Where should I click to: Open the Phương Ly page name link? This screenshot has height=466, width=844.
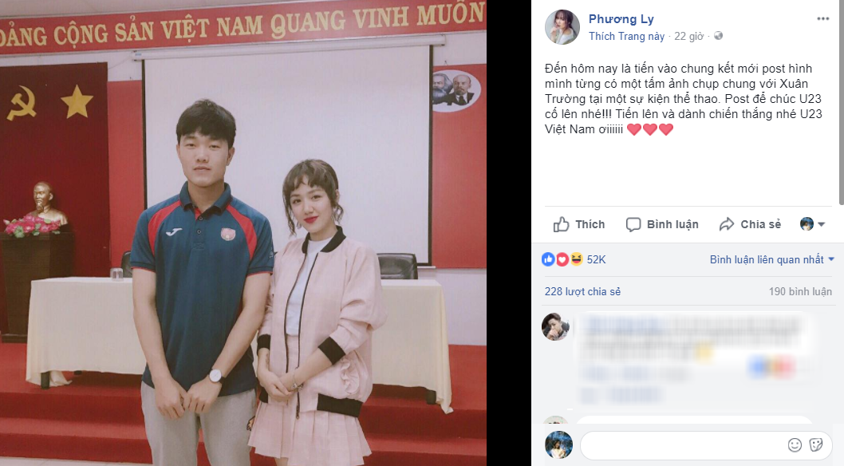tap(621, 19)
